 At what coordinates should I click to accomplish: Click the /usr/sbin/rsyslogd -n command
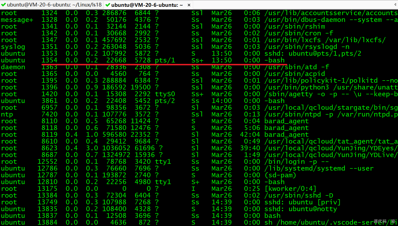pyautogui.click(x=307, y=47)
